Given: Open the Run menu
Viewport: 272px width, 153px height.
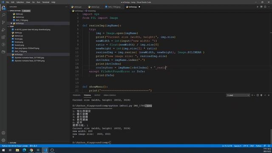Looking at the screenshot, I should click(x=39, y=2).
